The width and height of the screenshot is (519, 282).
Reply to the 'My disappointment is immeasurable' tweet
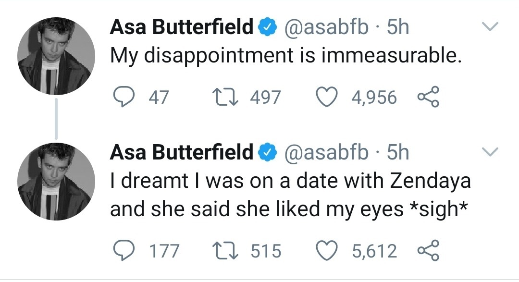tap(124, 96)
